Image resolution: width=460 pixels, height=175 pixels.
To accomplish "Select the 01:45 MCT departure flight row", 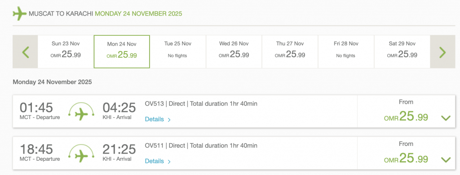I will [x=234, y=111].
